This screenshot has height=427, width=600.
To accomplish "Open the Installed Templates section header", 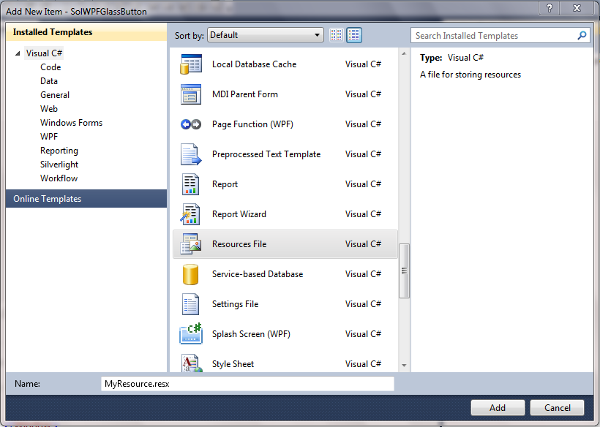I will 86,31.
